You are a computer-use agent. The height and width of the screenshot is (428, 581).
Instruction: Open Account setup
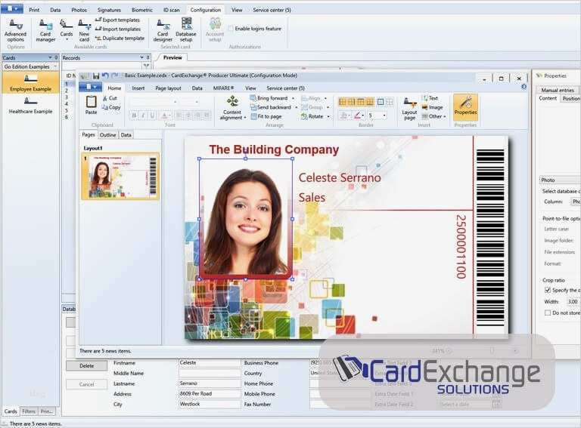point(215,30)
